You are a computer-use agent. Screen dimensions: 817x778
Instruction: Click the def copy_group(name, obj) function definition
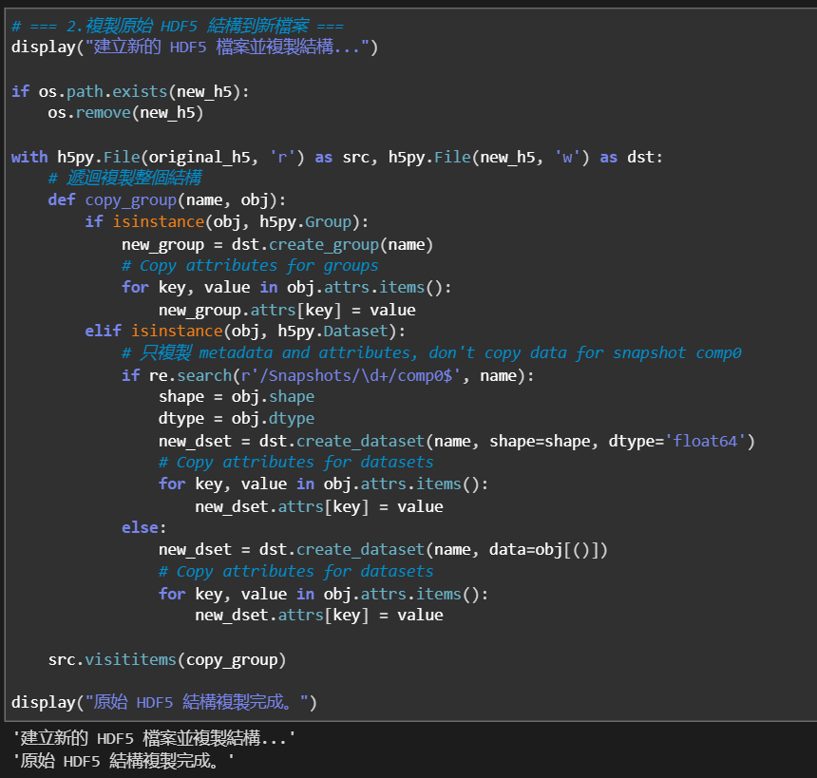[x=166, y=200]
